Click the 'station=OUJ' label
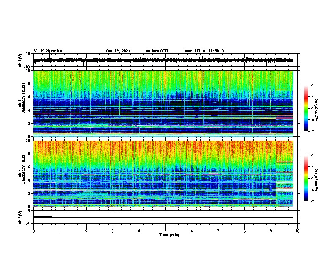 tap(157, 51)
